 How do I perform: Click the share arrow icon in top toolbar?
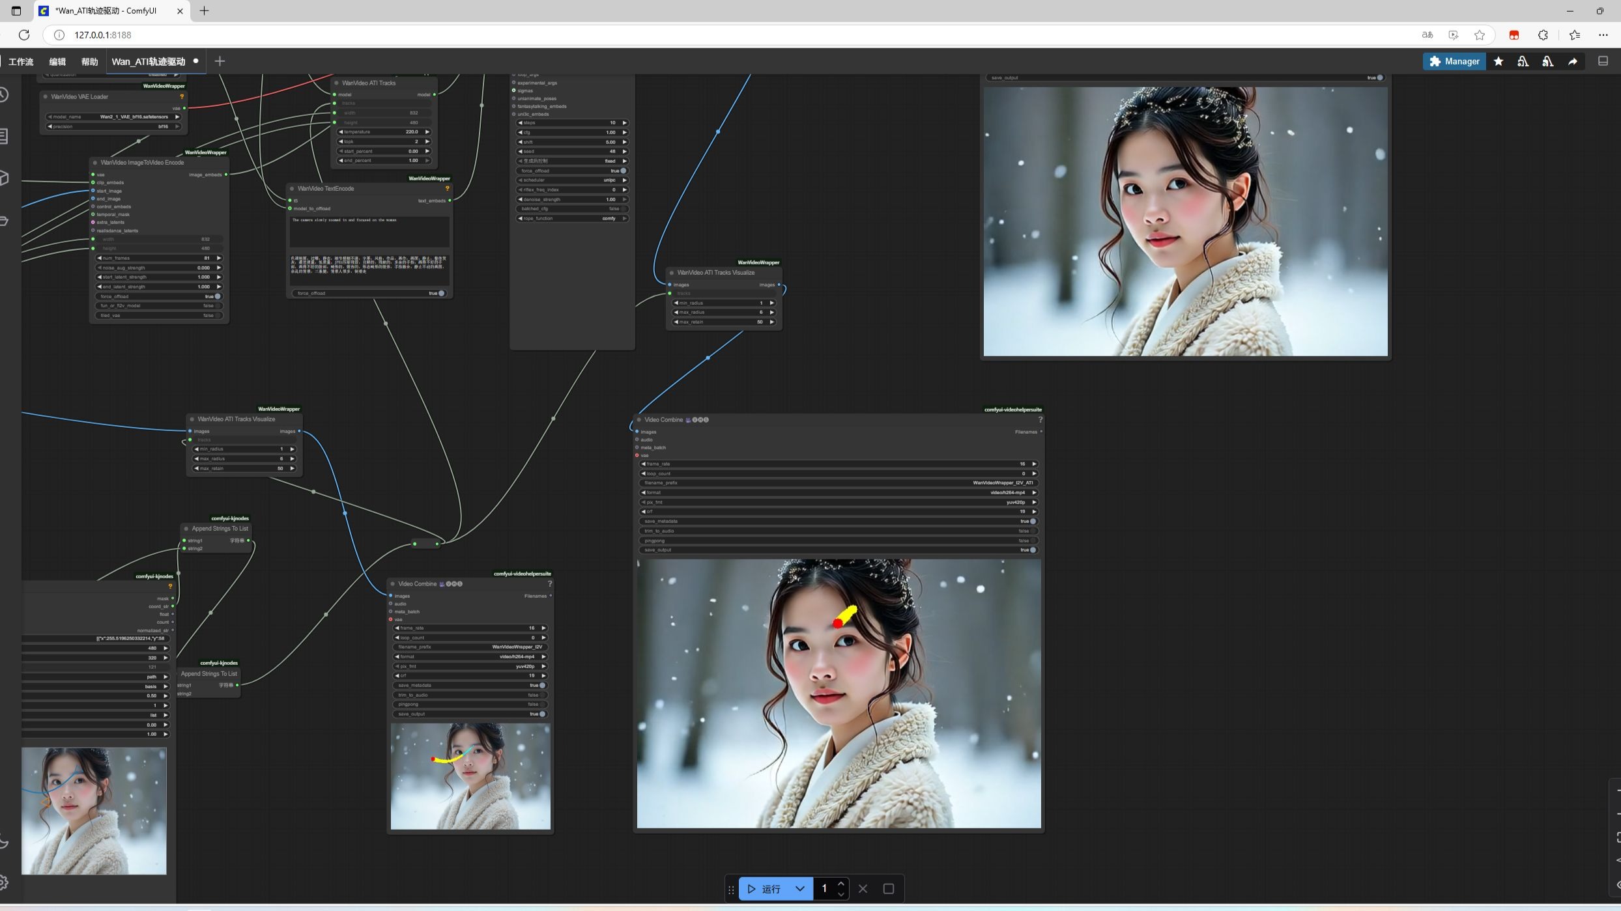point(1573,61)
